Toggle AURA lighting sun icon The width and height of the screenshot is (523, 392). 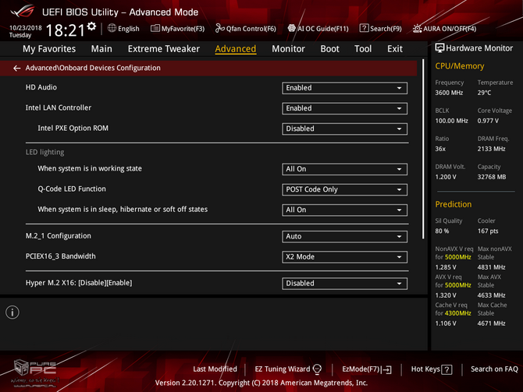(x=418, y=29)
